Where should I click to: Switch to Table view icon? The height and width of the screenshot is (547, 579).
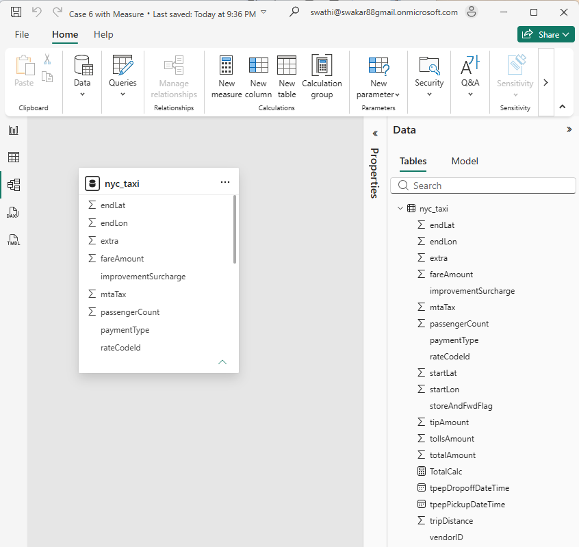pos(14,157)
